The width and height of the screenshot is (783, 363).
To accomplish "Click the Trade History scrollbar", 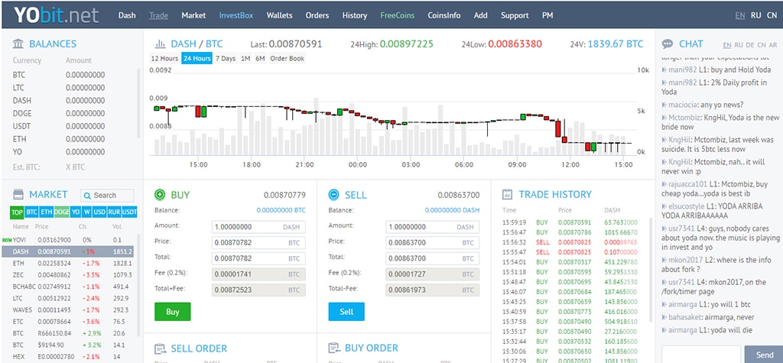I will 650,270.
